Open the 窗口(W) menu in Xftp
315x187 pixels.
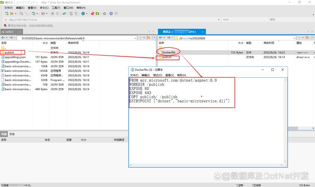click(68, 7)
